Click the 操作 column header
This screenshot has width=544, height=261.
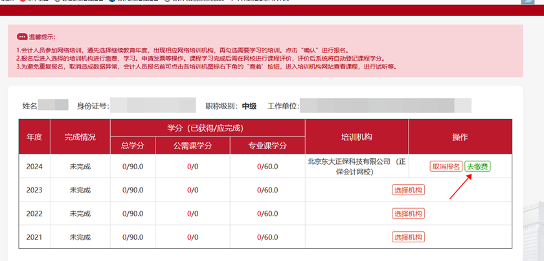(460, 137)
